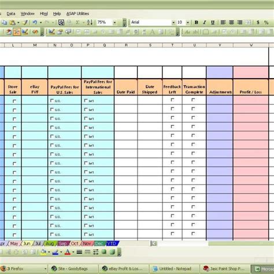
Task: Open the Undo history dropdown arrow
Action: coord(40,23)
